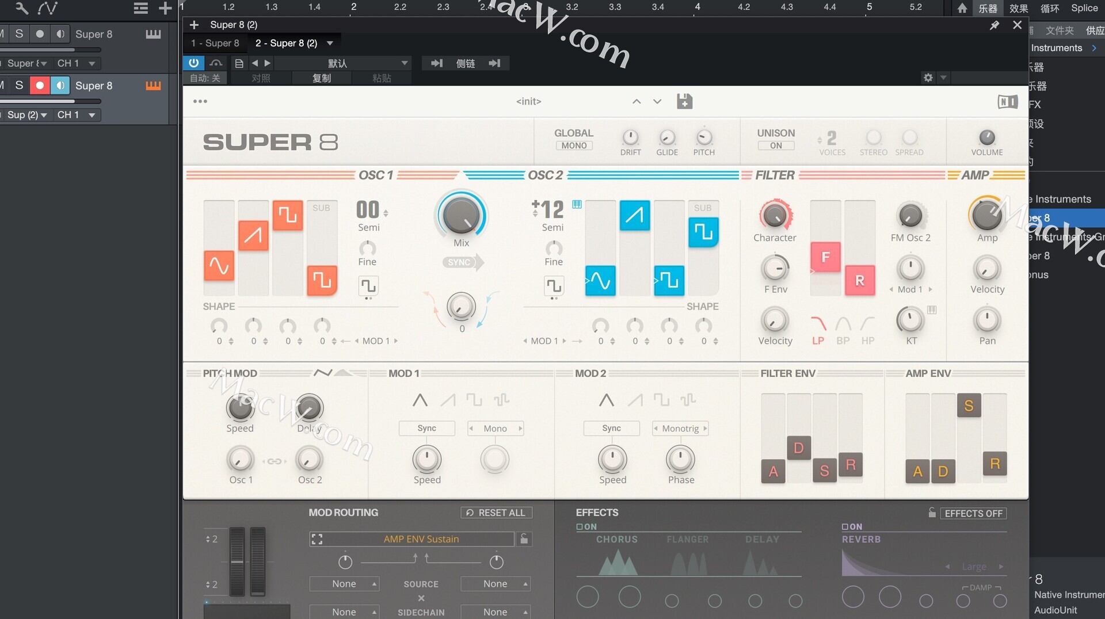Enable the Reverb ON checkbox
The width and height of the screenshot is (1105, 619).
click(845, 526)
